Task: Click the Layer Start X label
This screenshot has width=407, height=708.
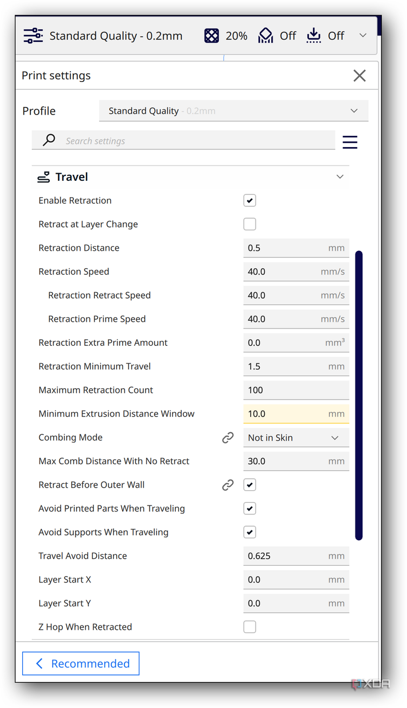Action: [x=65, y=579]
